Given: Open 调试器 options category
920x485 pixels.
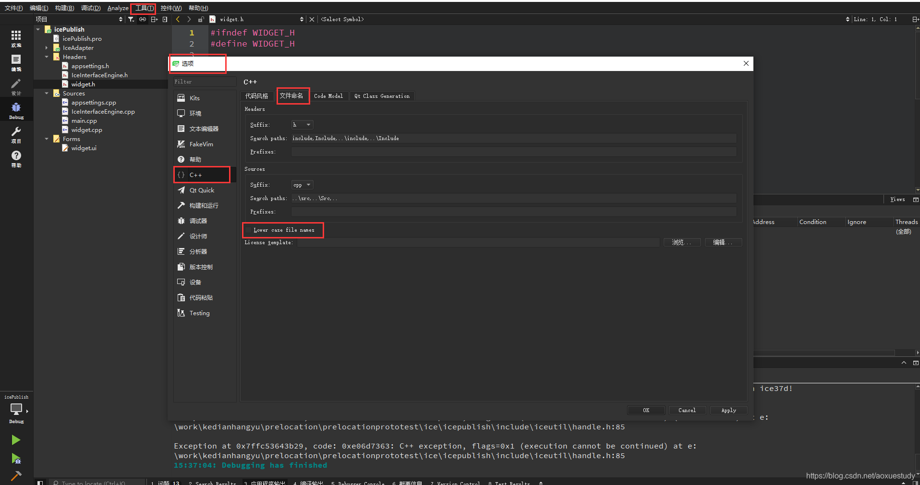Looking at the screenshot, I should pyautogui.click(x=205, y=221).
